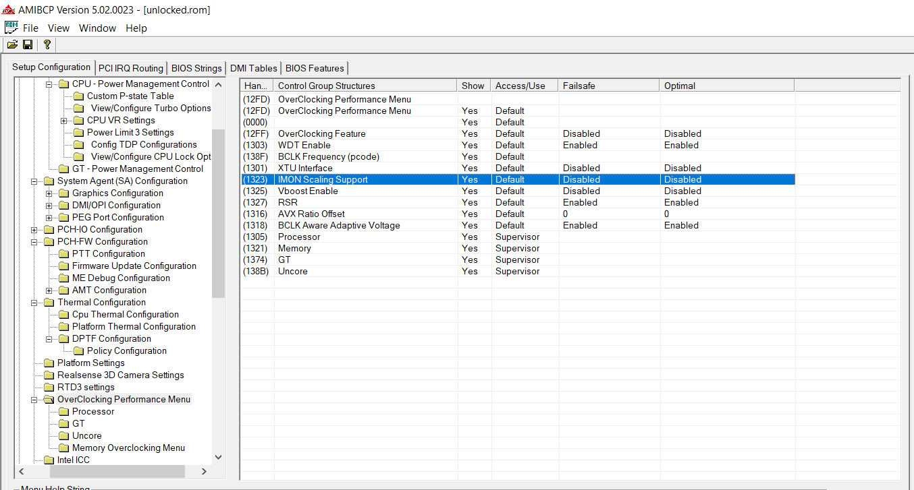Select the WDT Enable row
Image resolution: width=914 pixels, height=490 pixels.
pyautogui.click(x=518, y=145)
